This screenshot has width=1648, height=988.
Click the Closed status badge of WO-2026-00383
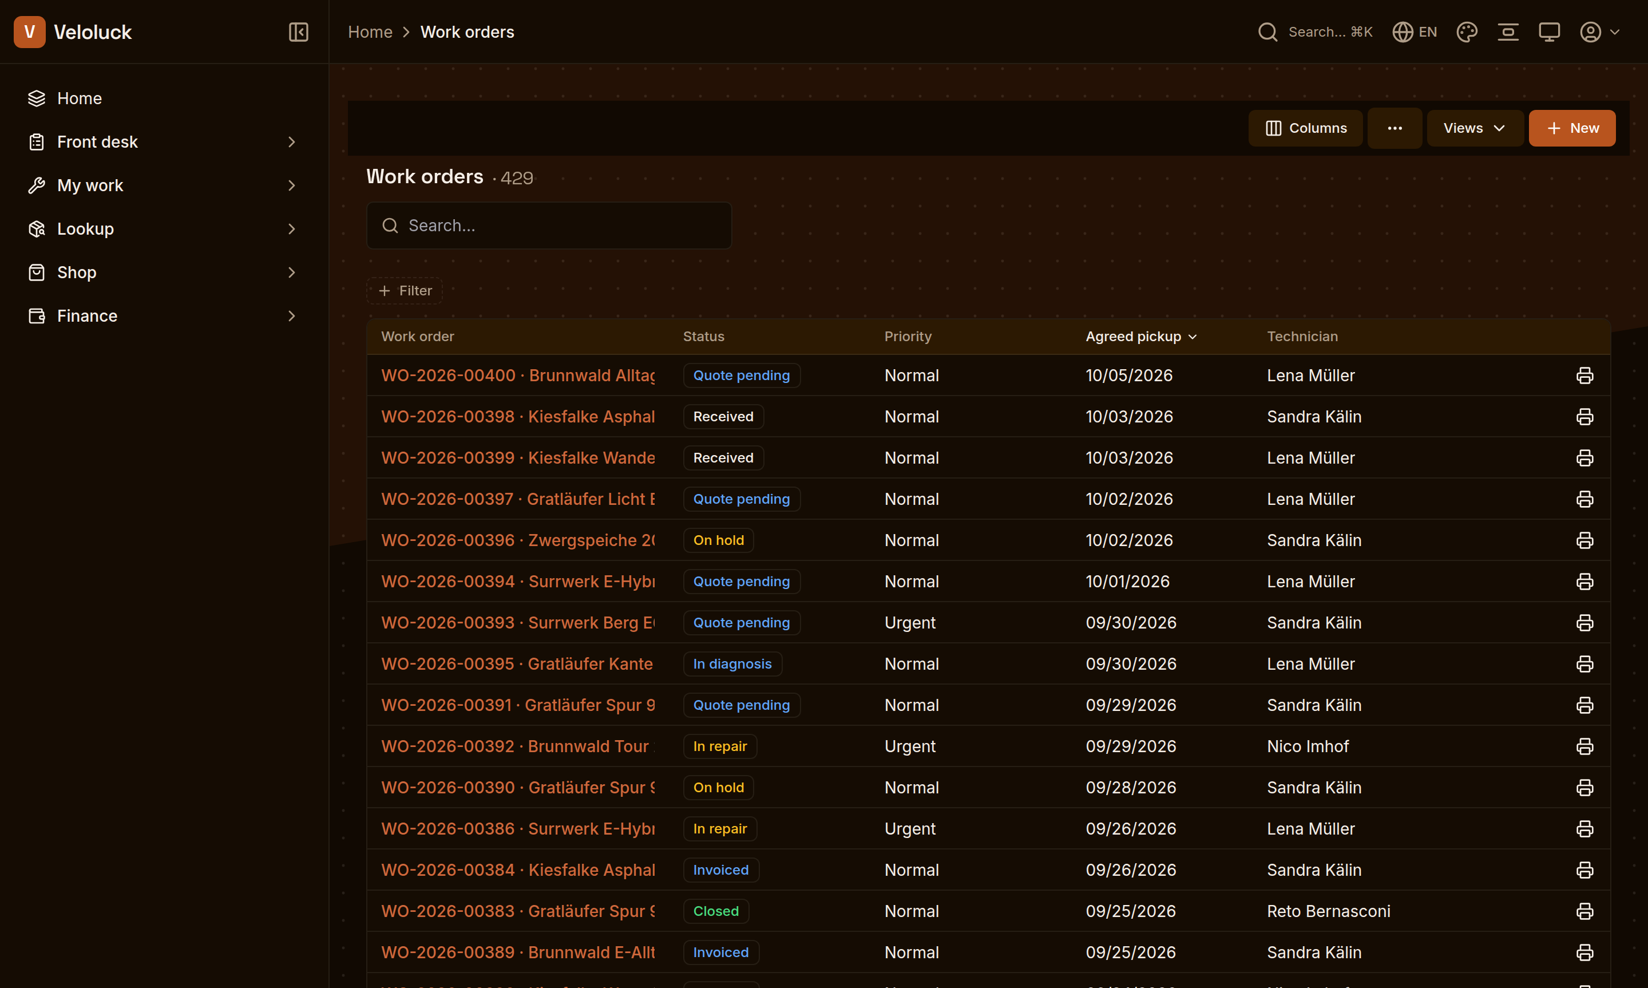pos(716,911)
